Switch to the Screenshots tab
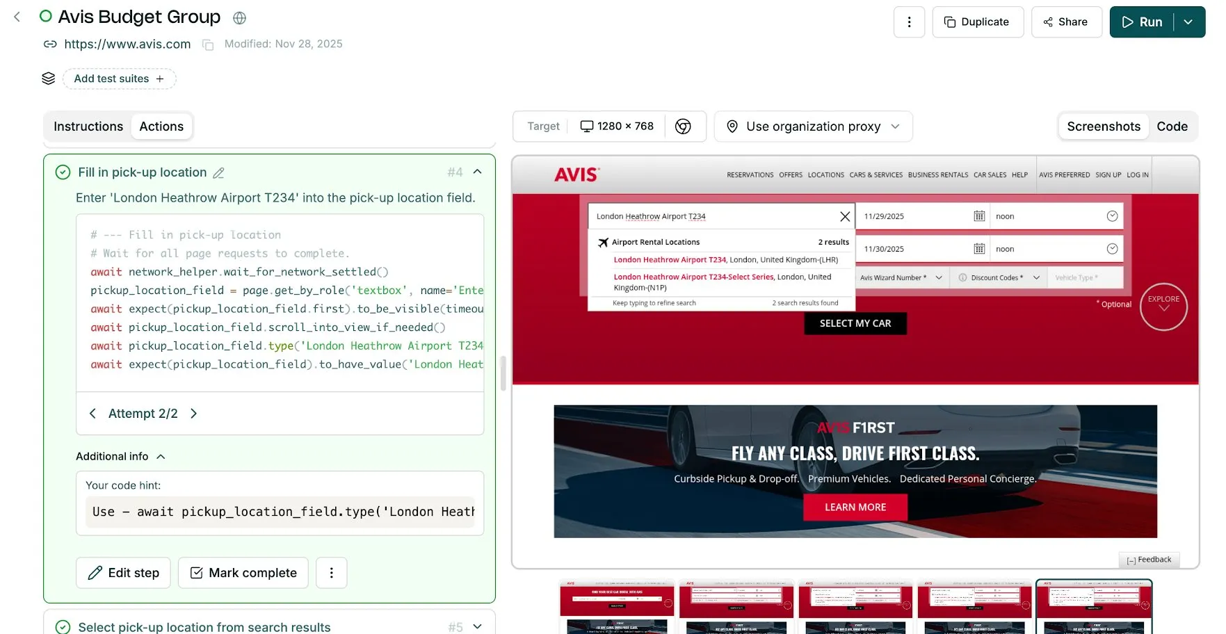1226x634 pixels. [1104, 127]
